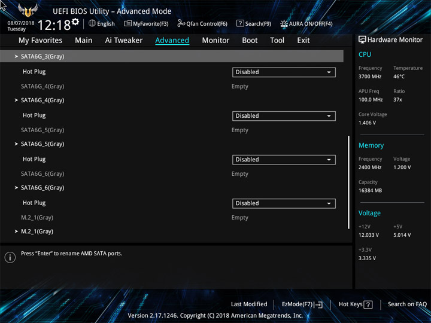Open MyFavorite(F3) list icon
The image size is (431, 323).
pyautogui.click(x=128, y=23)
